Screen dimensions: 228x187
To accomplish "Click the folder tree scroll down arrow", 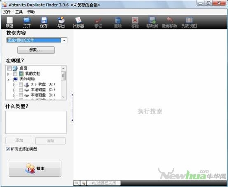I will 63,97.
